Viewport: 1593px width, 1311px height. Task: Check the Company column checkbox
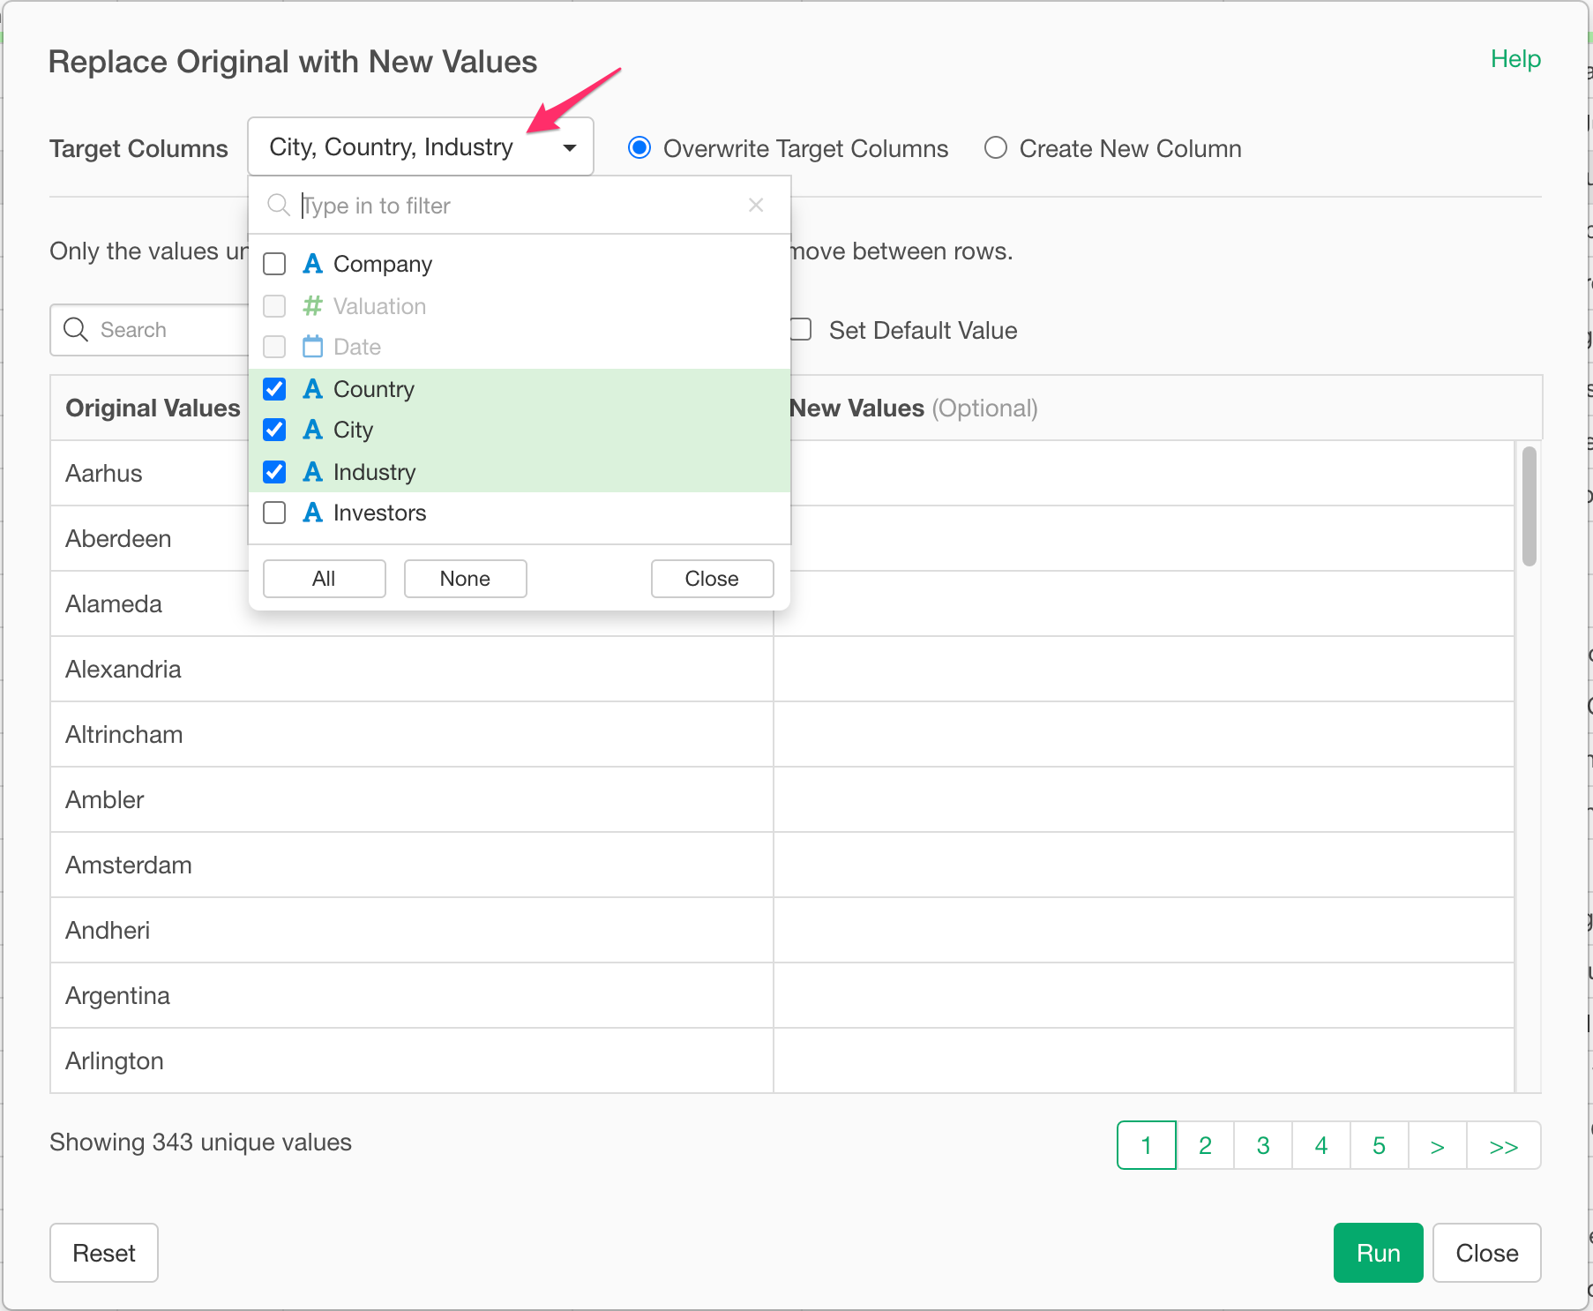pos(274,264)
